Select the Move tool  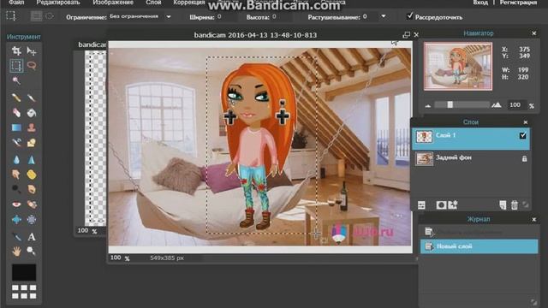pyautogui.click(x=32, y=51)
